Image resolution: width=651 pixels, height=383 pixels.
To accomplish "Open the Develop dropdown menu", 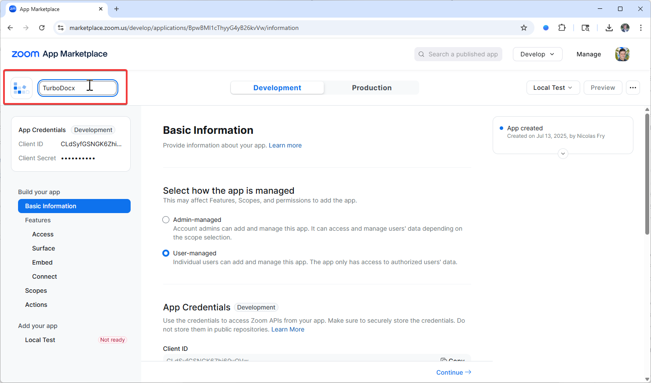I will click(538, 54).
